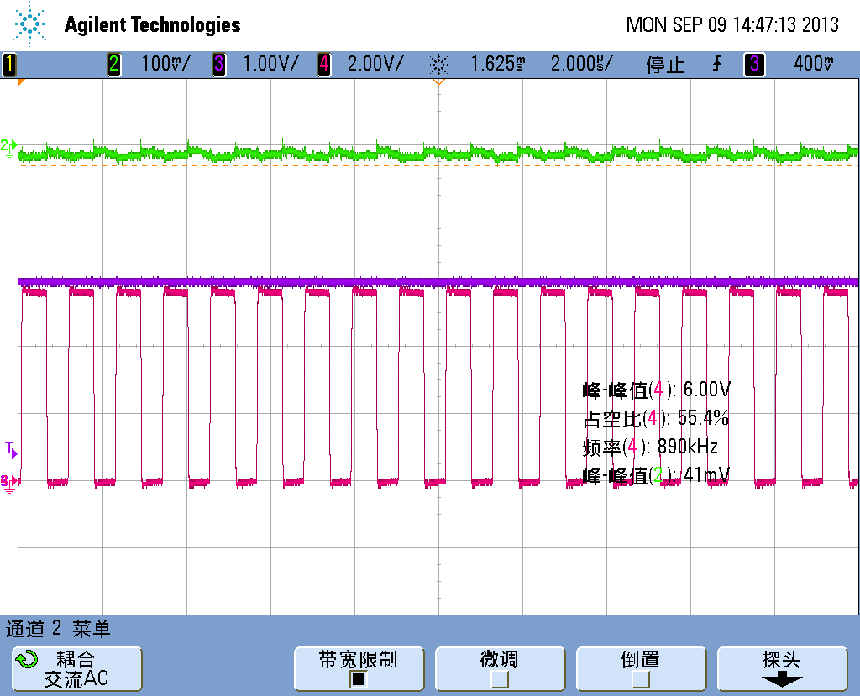Click the probe softkey down arrow
This screenshot has width=860, height=696.
782,680
